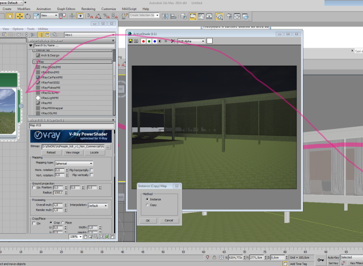Open Rendered Frame Window icon
This screenshot has height=266, width=363.
coord(237,16)
